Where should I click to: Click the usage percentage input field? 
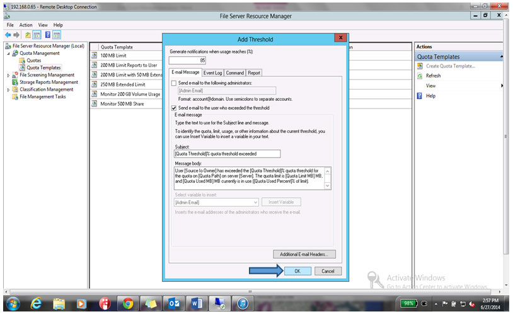pos(187,61)
